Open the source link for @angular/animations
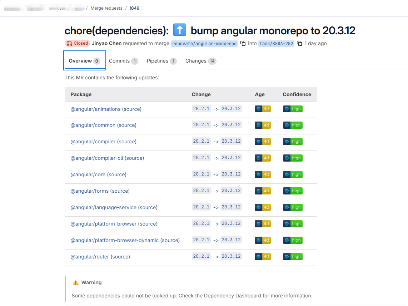Screen dimensions: 408x306 [132, 109]
